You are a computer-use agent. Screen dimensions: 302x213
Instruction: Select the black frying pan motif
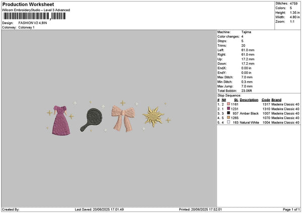tap(92, 120)
